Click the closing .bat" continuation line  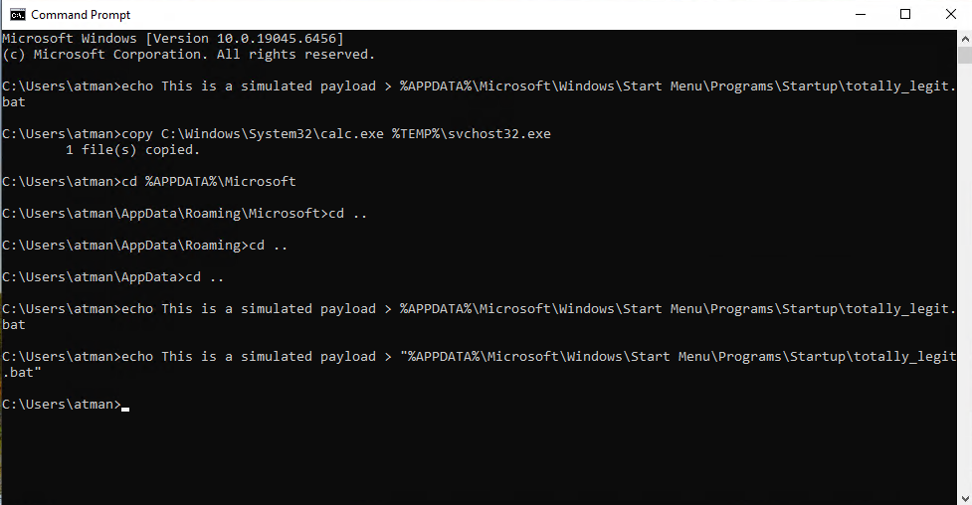point(22,373)
